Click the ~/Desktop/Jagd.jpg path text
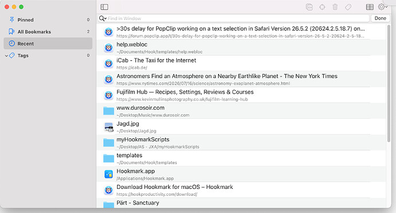Screen dimensions: 396x213 (136, 131)
